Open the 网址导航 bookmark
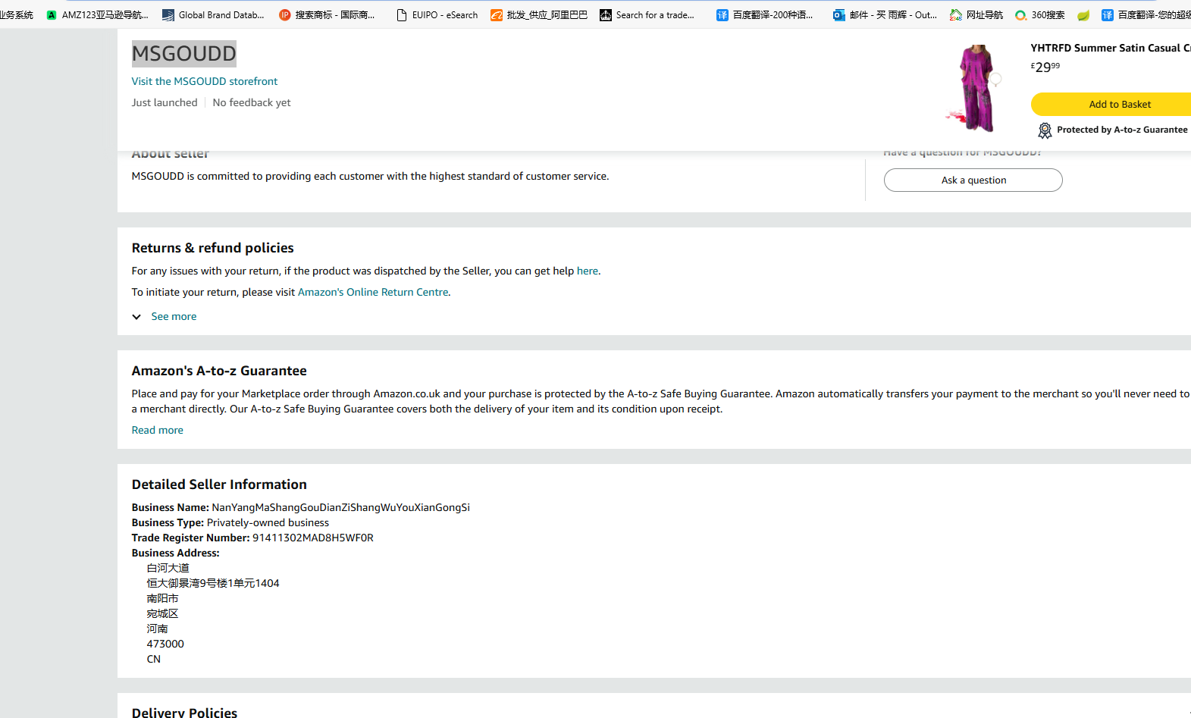1191x718 pixels. [976, 14]
